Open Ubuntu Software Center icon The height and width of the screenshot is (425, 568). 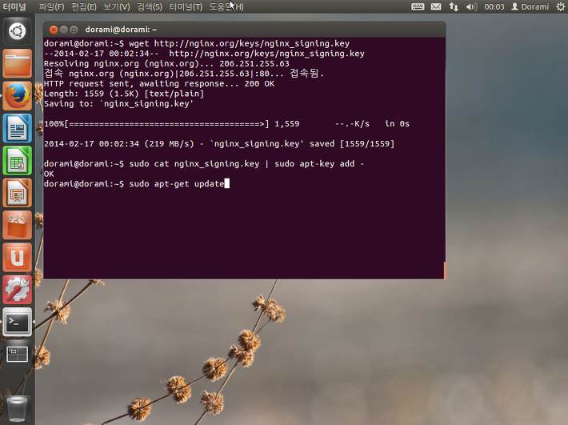[x=17, y=225]
